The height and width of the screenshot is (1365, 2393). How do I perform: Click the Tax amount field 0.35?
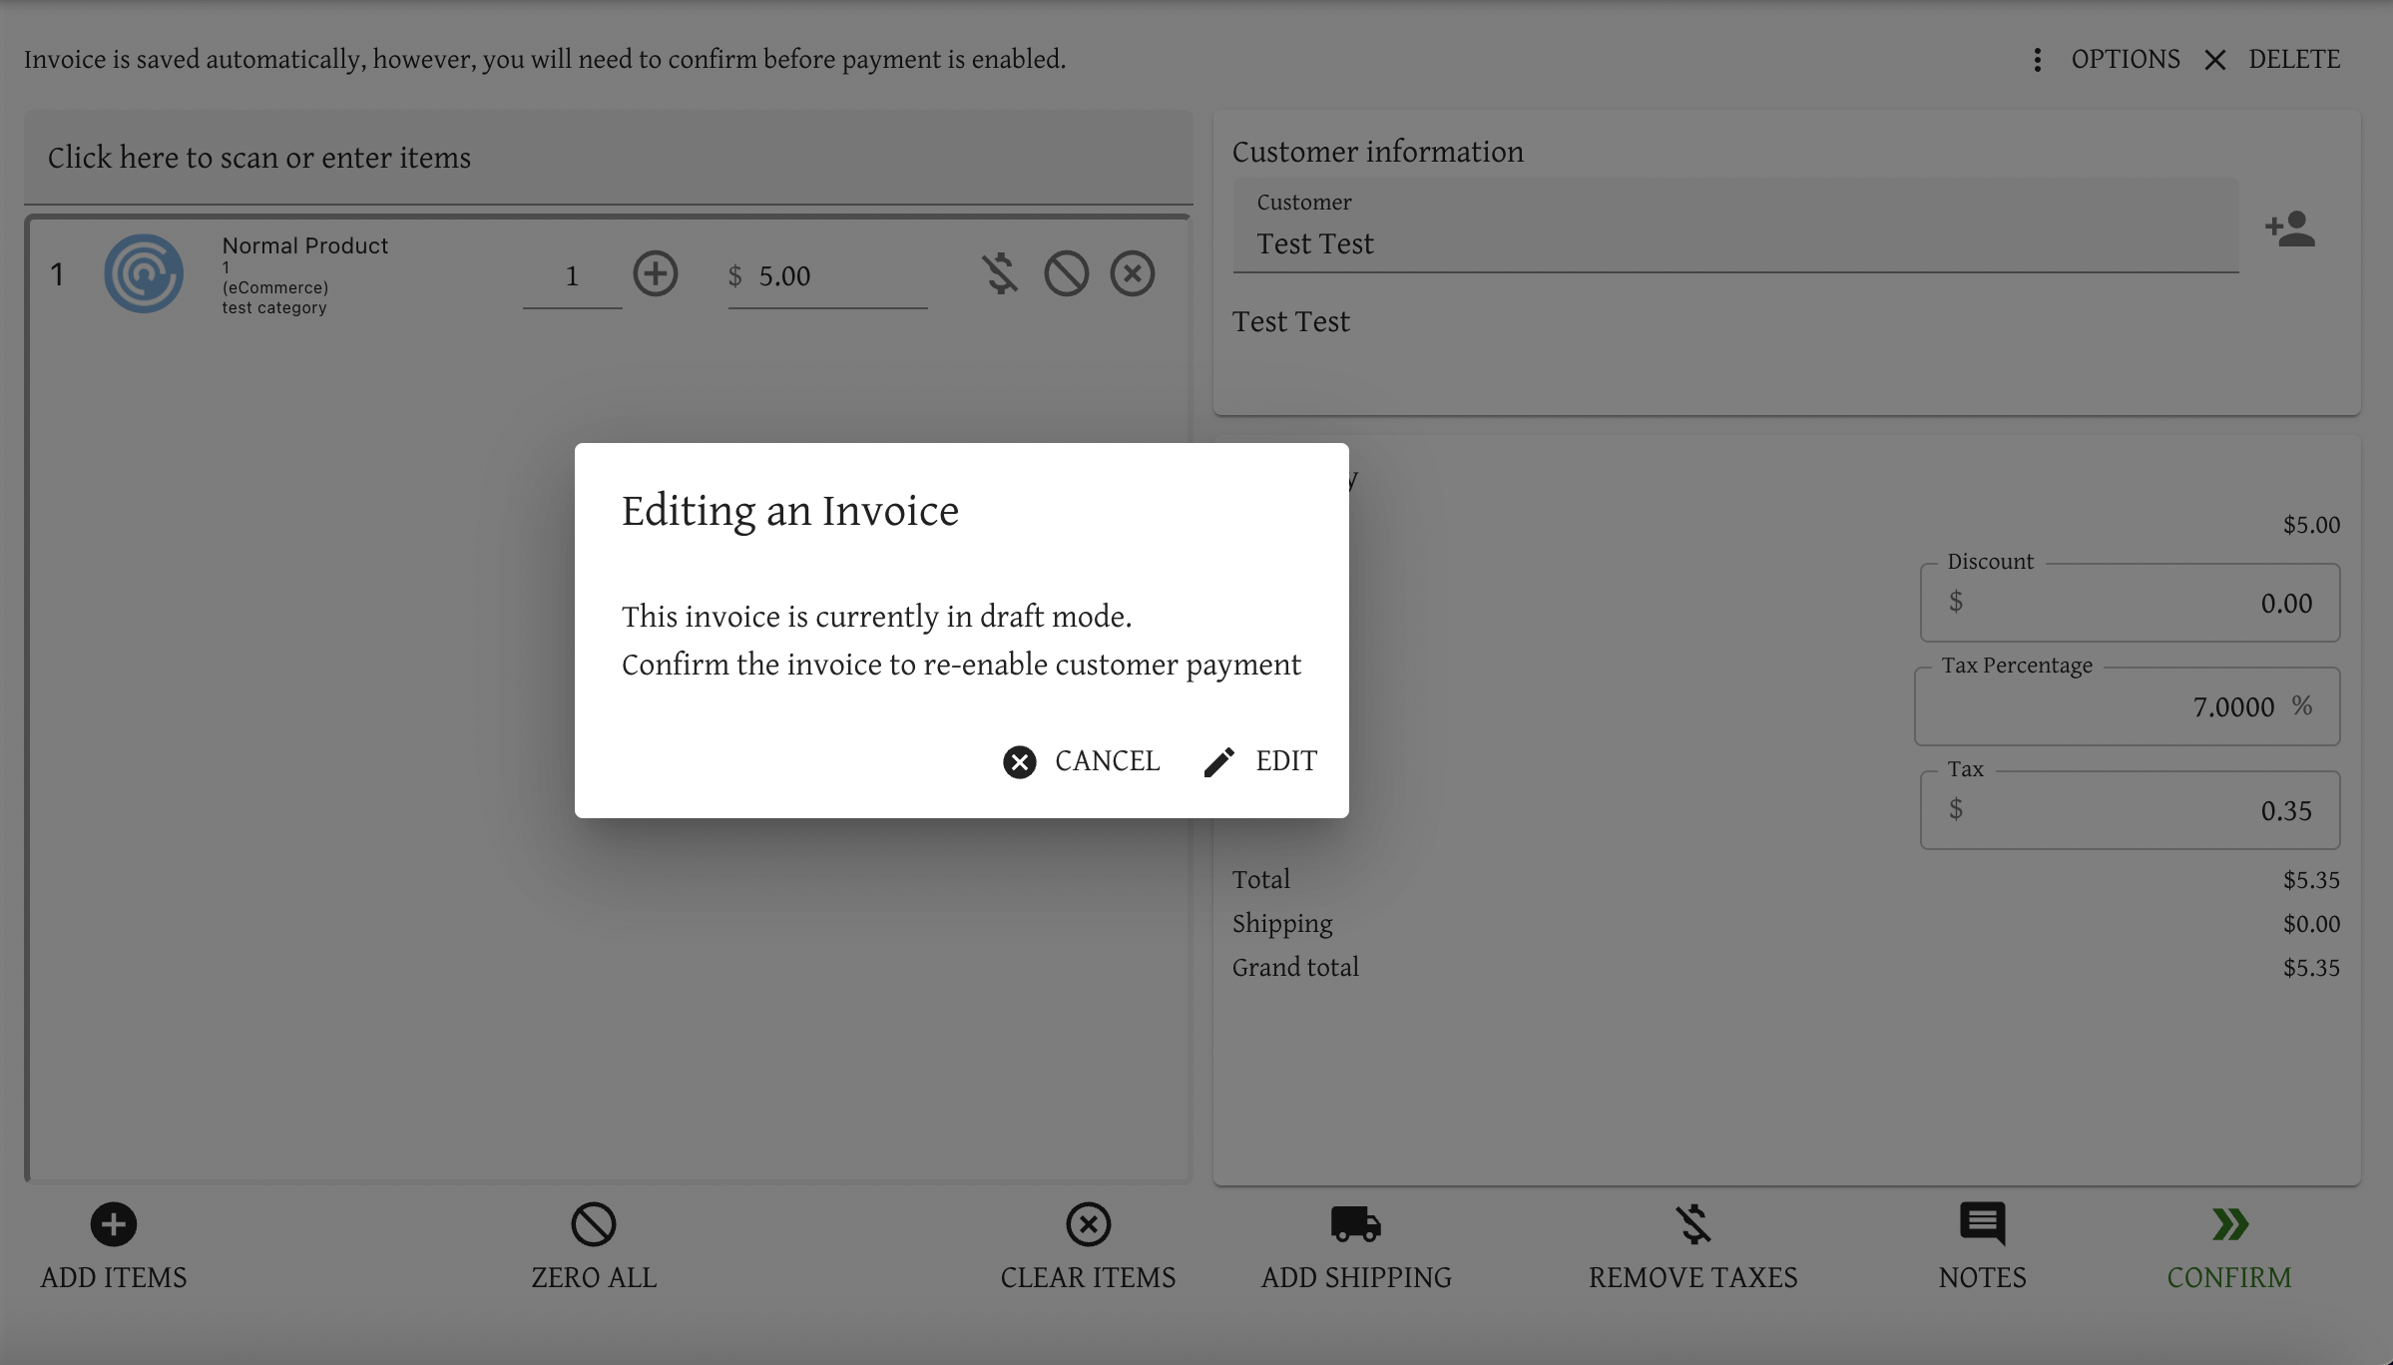pyautogui.click(x=2131, y=810)
